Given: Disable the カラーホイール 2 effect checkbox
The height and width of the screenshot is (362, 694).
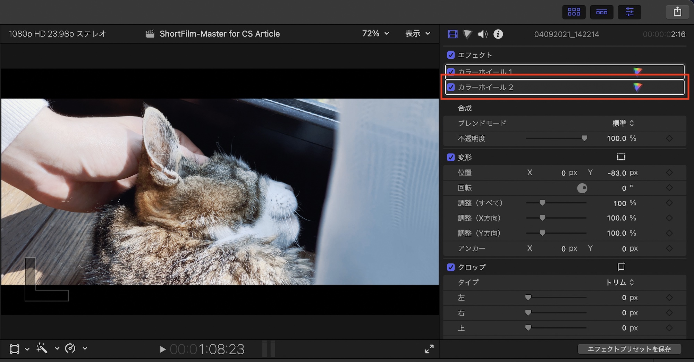Looking at the screenshot, I should click(451, 87).
